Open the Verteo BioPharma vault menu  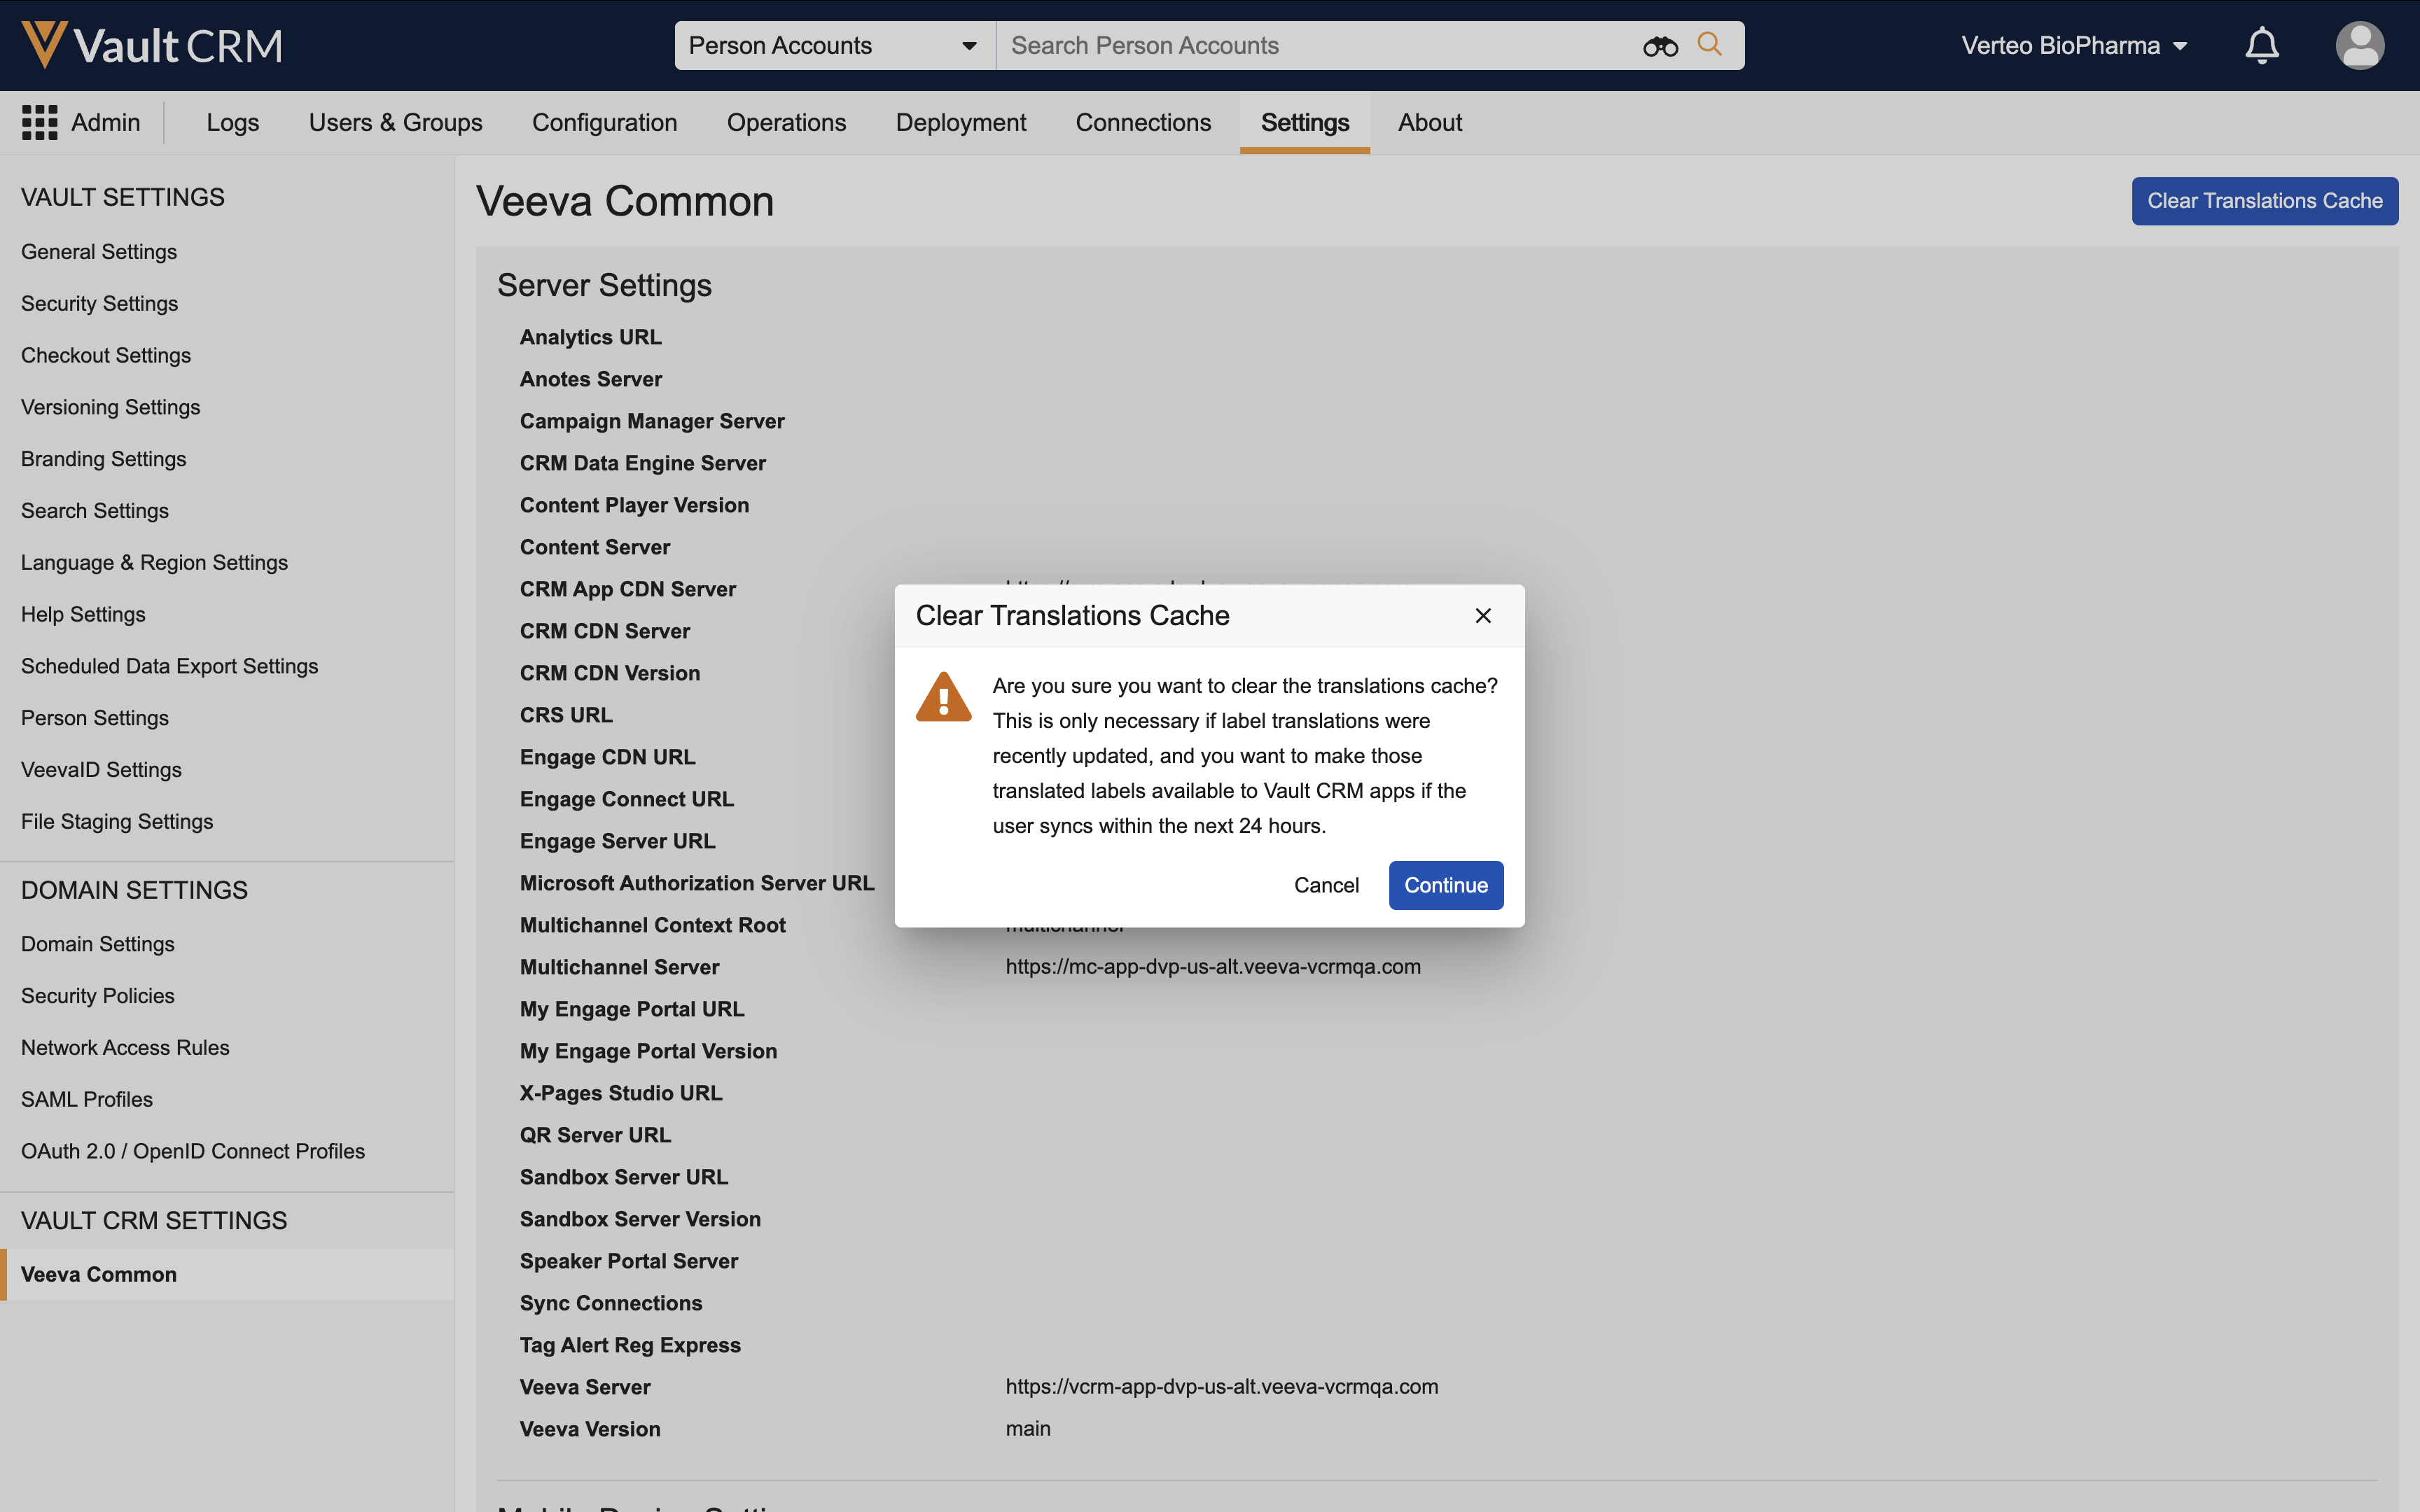(x=2074, y=46)
